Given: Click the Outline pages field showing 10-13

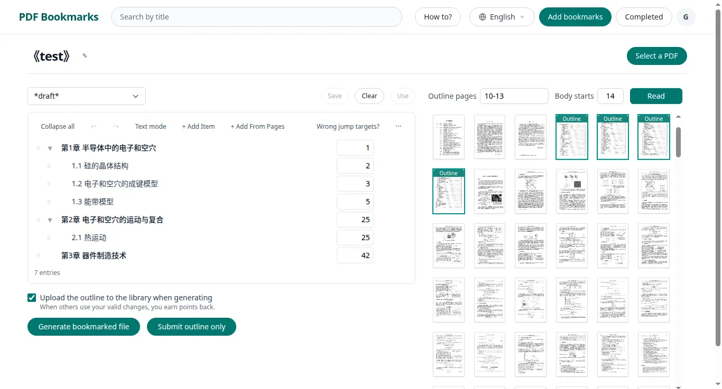Looking at the screenshot, I should tap(514, 96).
